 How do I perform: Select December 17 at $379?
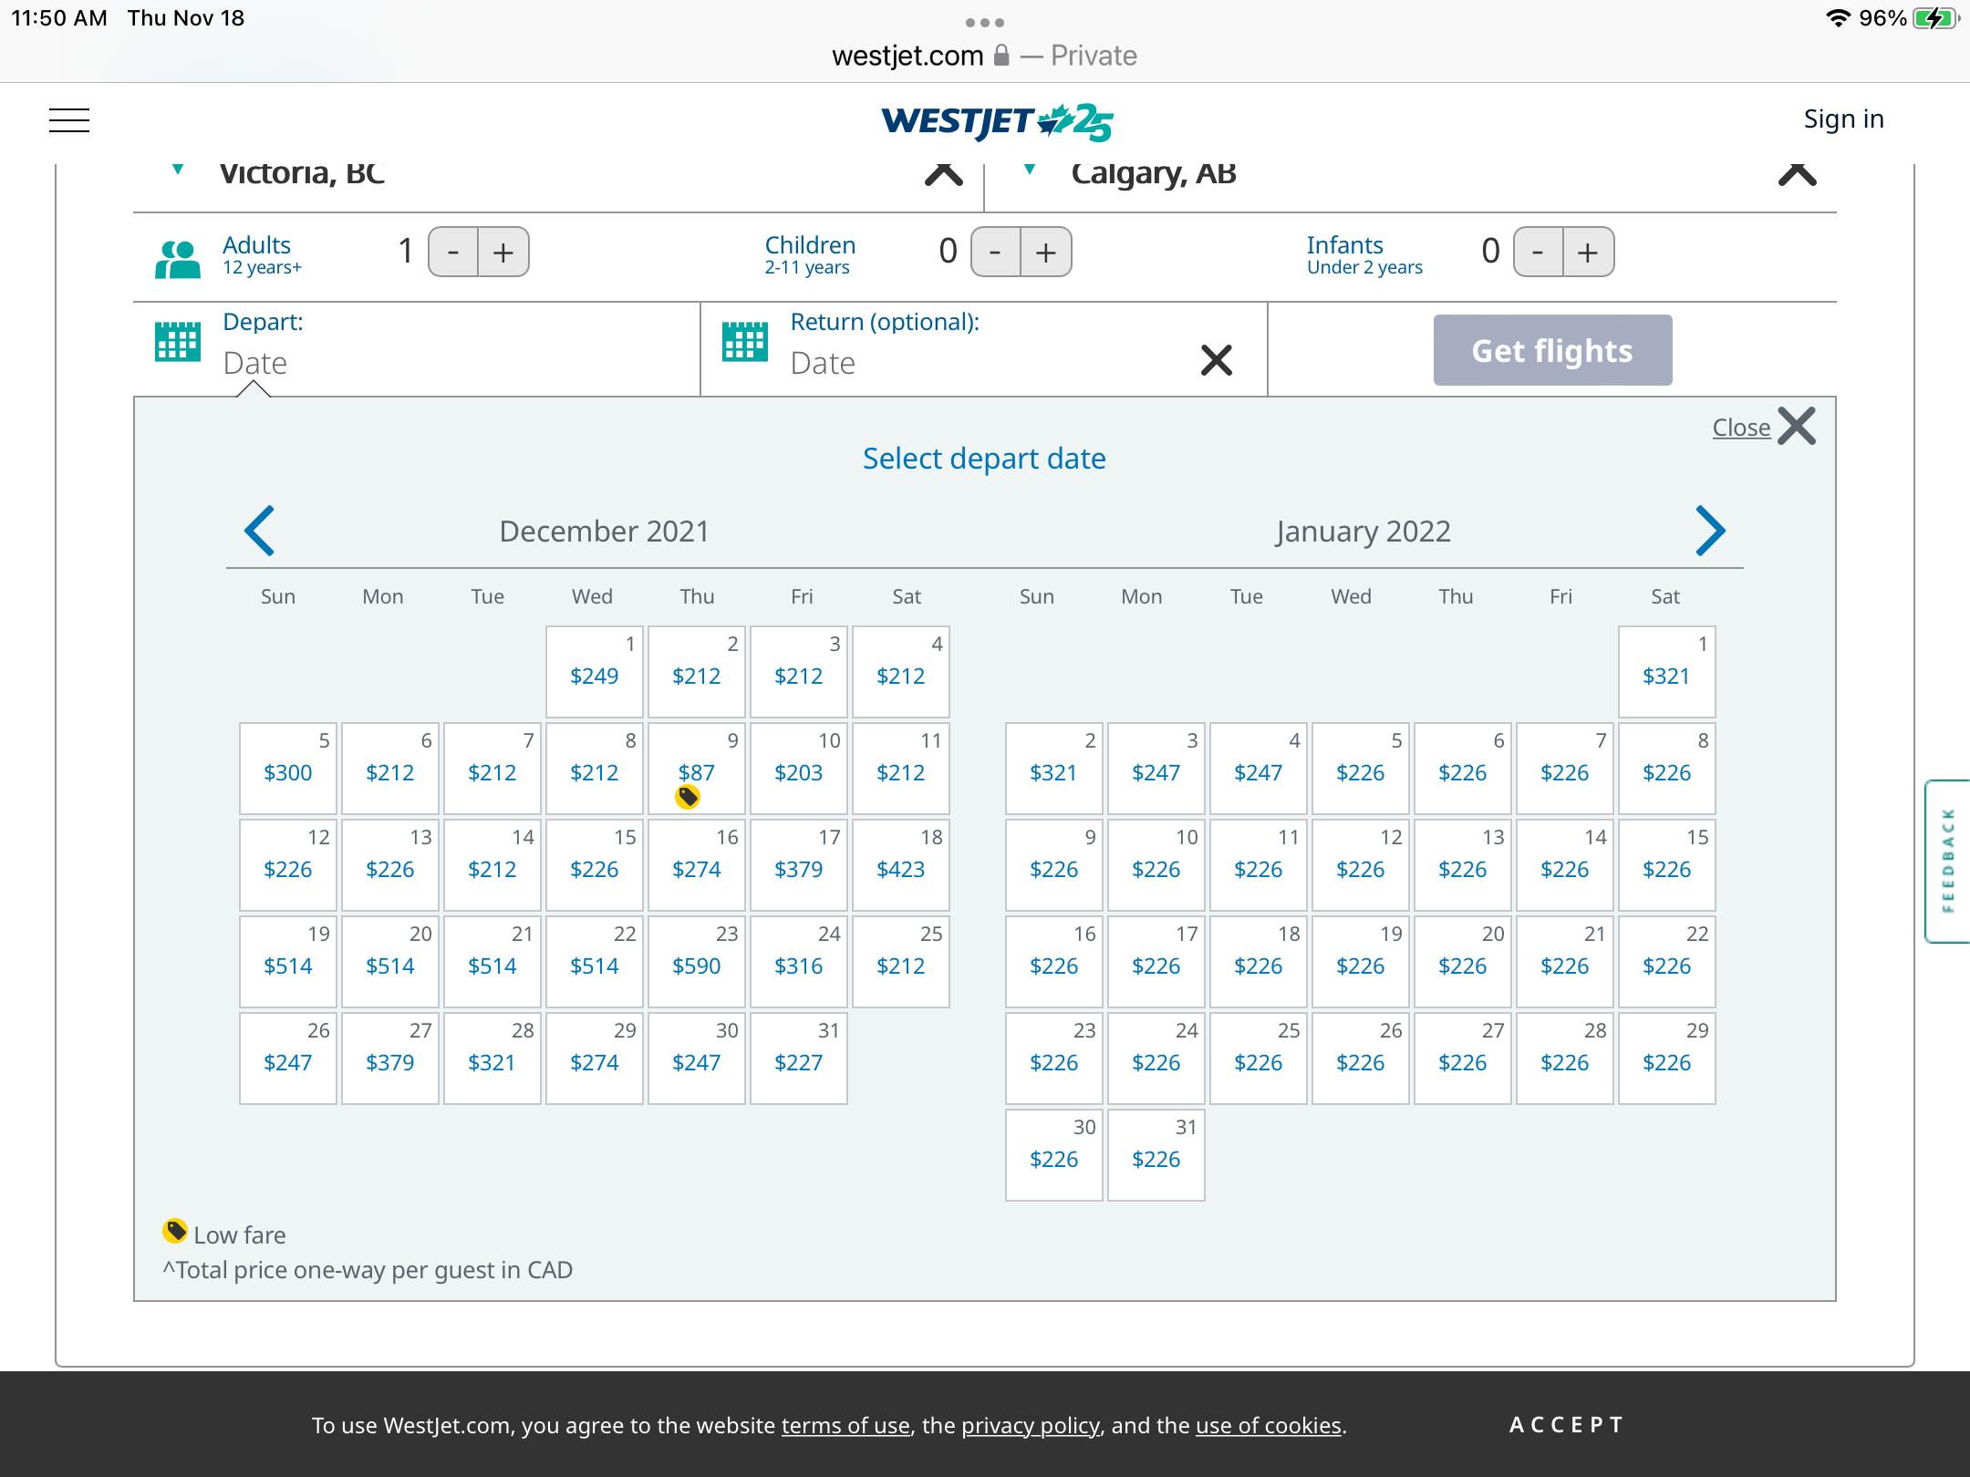click(799, 865)
